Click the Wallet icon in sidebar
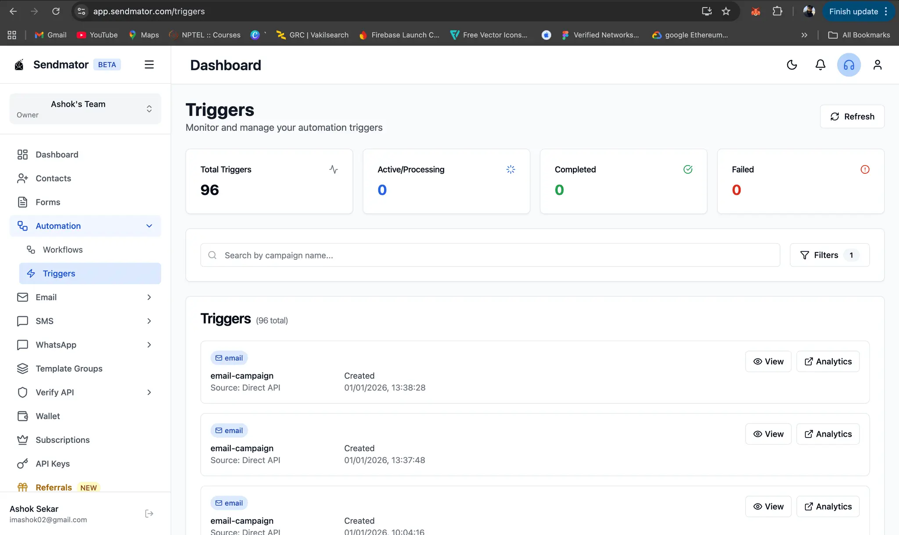This screenshot has width=899, height=535. click(22, 416)
